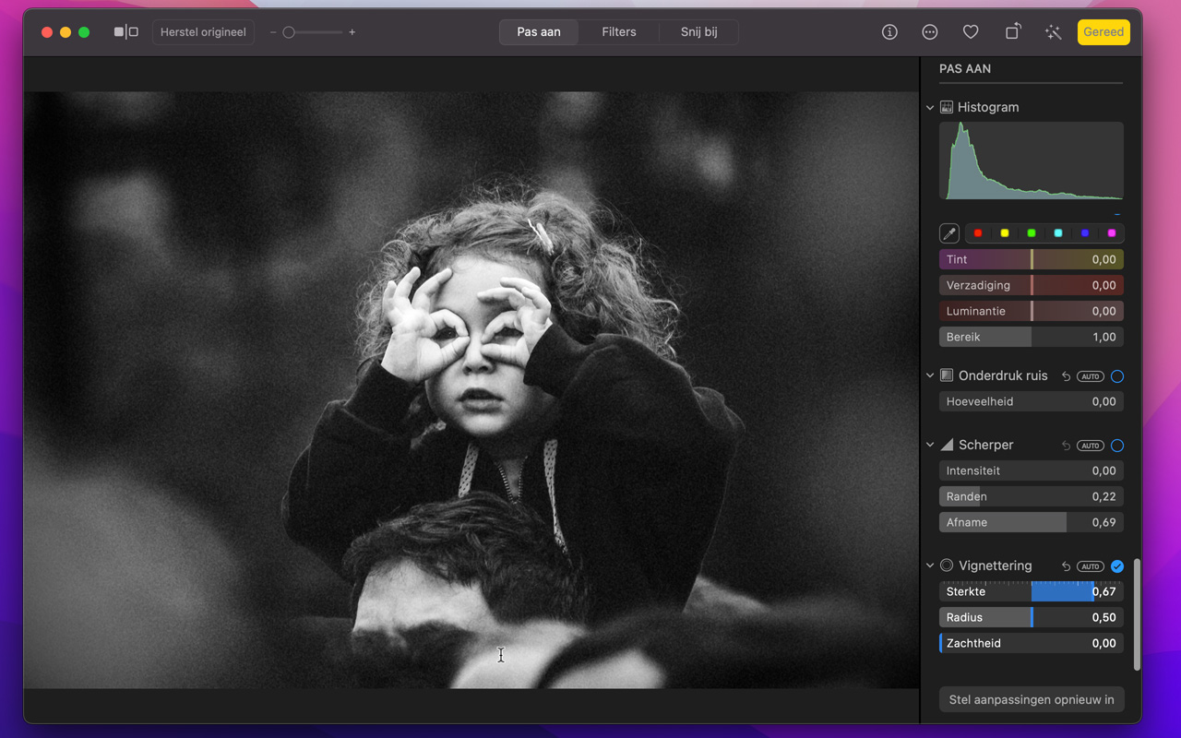Viewport: 1181px width, 738px height.
Task: Enable the Onderdruk ruis adjustment circle
Action: coord(1117,376)
